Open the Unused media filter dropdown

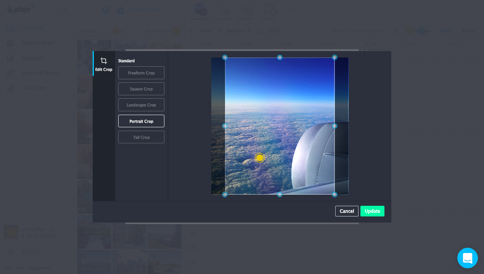pyautogui.click(x=102, y=31)
